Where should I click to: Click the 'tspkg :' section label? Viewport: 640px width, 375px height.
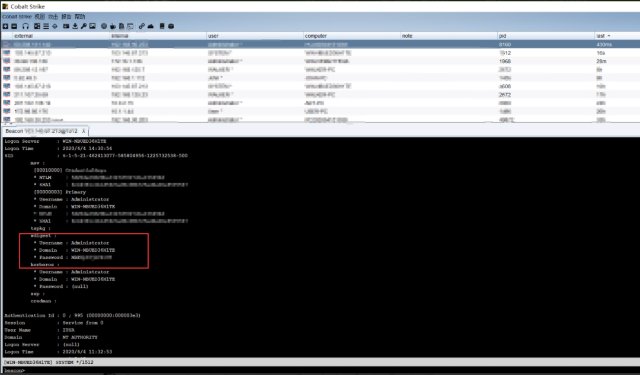coord(41,228)
